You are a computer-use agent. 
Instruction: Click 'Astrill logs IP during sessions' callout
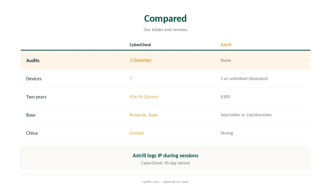coord(165,156)
